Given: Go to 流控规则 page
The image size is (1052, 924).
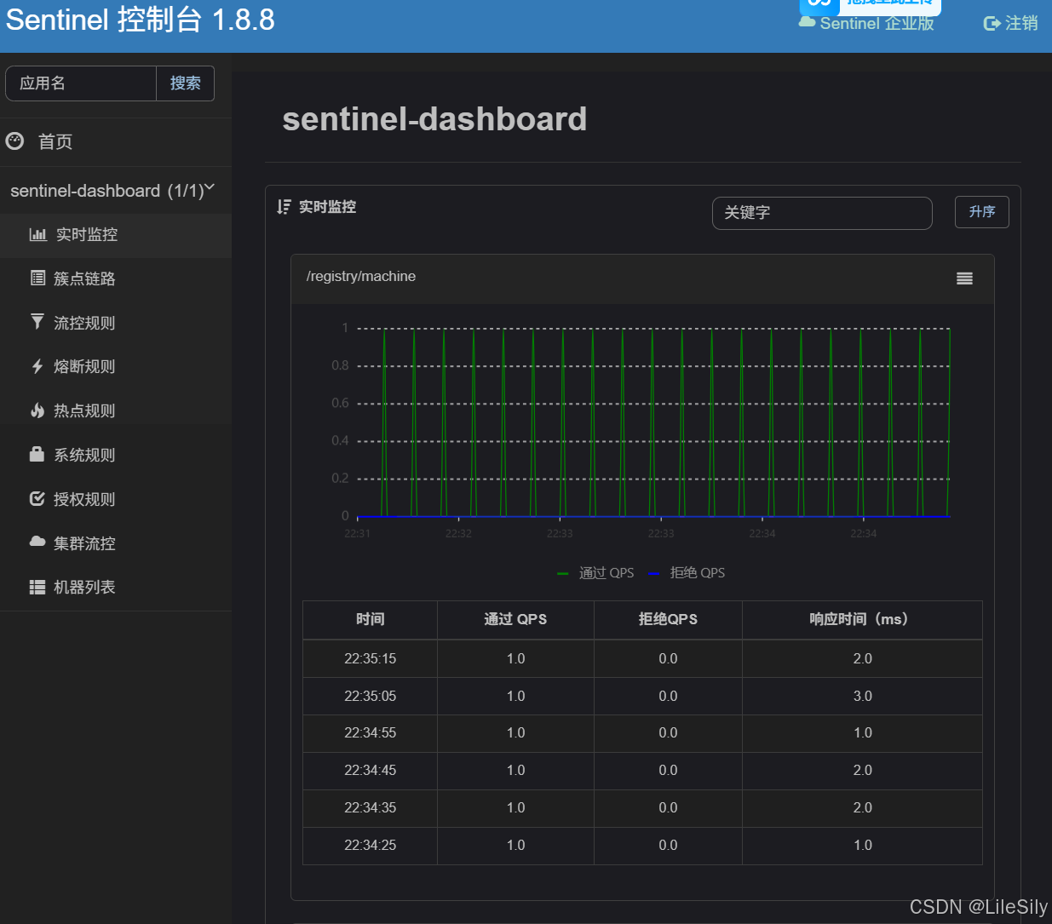Looking at the screenshot, I should click(116, 323).
